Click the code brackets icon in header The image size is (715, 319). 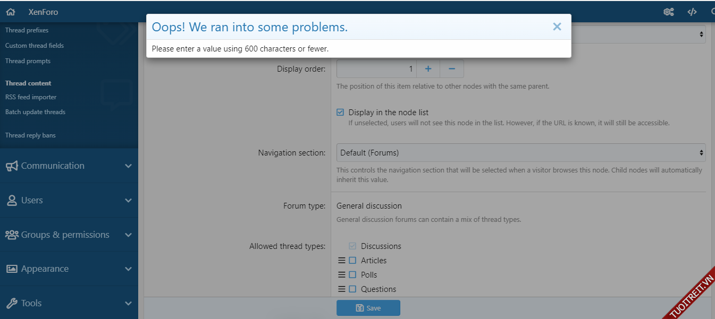pyautogui.click(x=692, y=12)
